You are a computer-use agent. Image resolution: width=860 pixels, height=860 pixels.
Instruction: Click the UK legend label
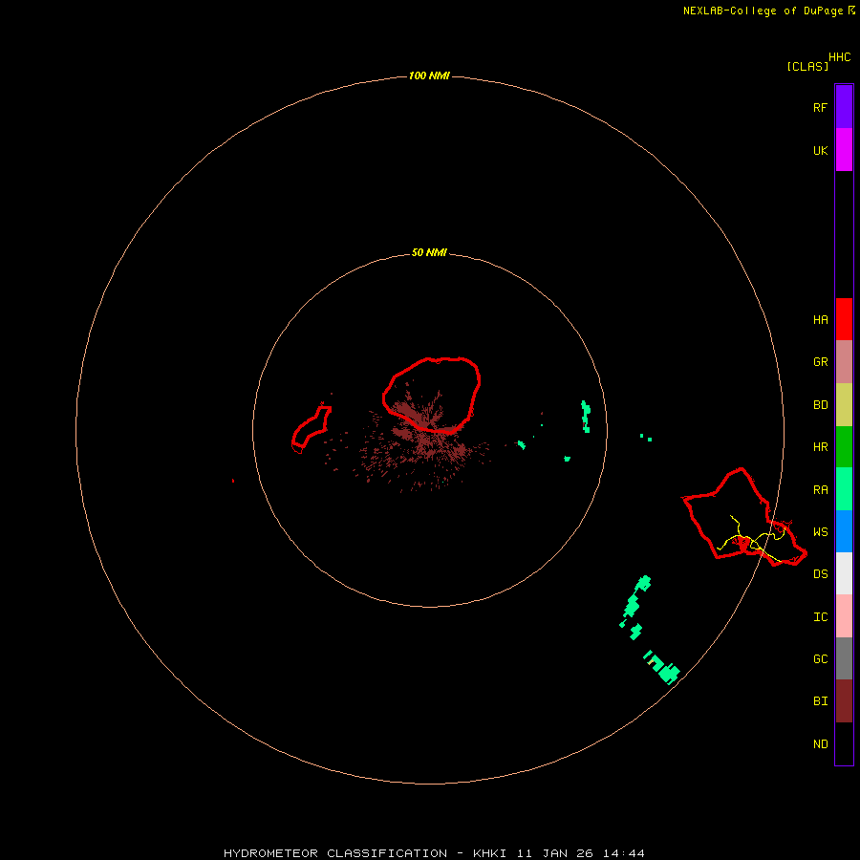point(820,150)
